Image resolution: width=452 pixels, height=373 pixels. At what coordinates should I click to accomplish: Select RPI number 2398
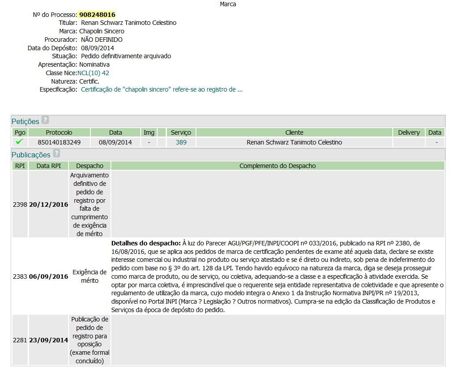point(20,205)
